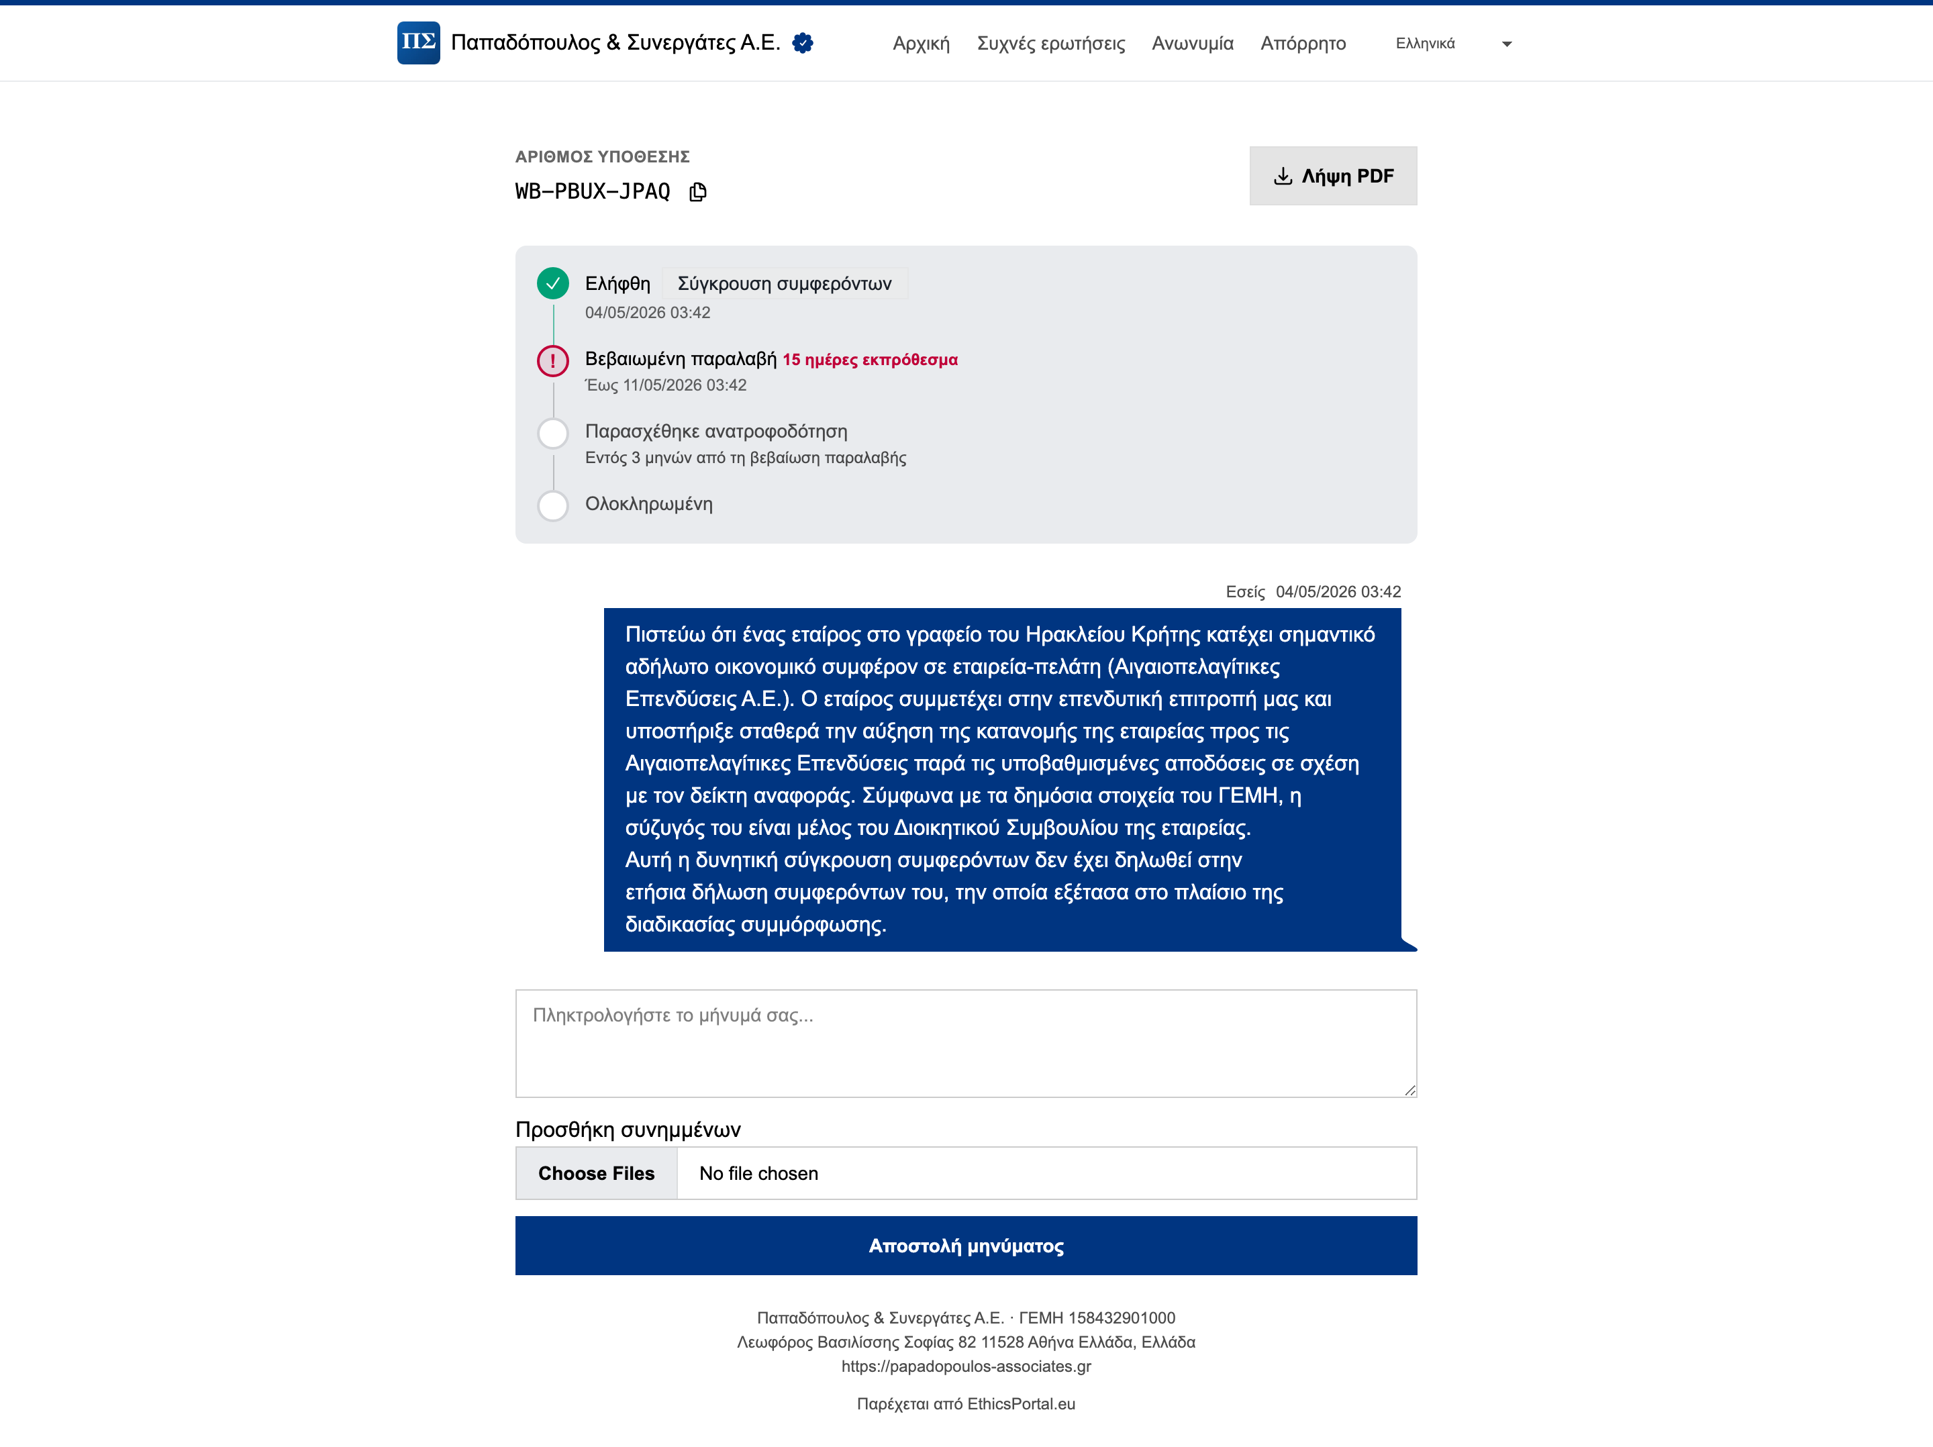Open the papadopoulos-associates.gr link

pyautogui.click(x=966, y=1366)
